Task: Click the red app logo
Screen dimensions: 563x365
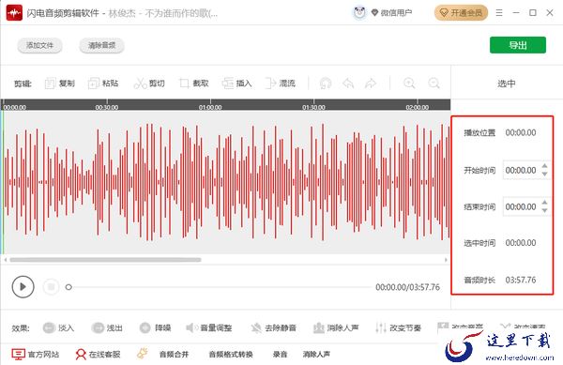Action: pos(14,13)
